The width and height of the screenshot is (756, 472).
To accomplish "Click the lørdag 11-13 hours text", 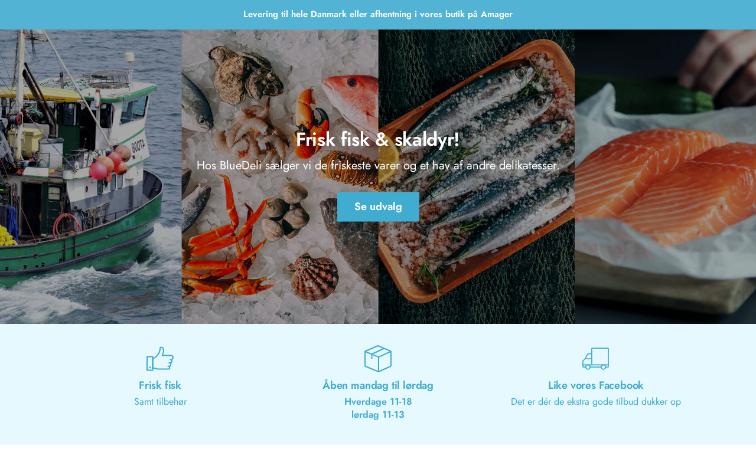I will pyautogui.click(x=378, y=415).
